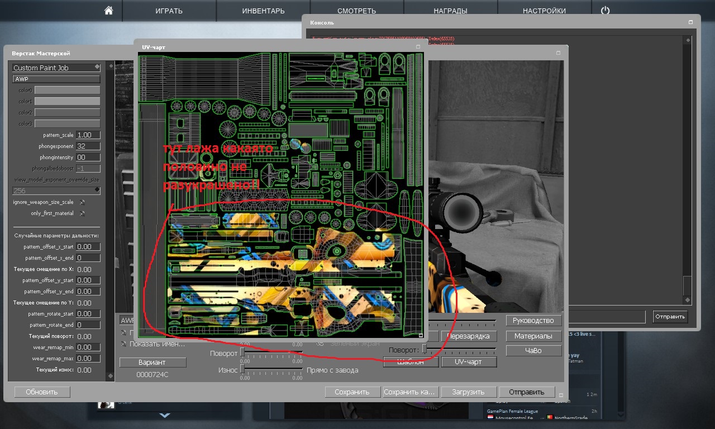The width and height of the screenshot is (715, 429).
Task: Toggle ignore_weapon_size_scale checkbox
Action: [x=82, y=202]
